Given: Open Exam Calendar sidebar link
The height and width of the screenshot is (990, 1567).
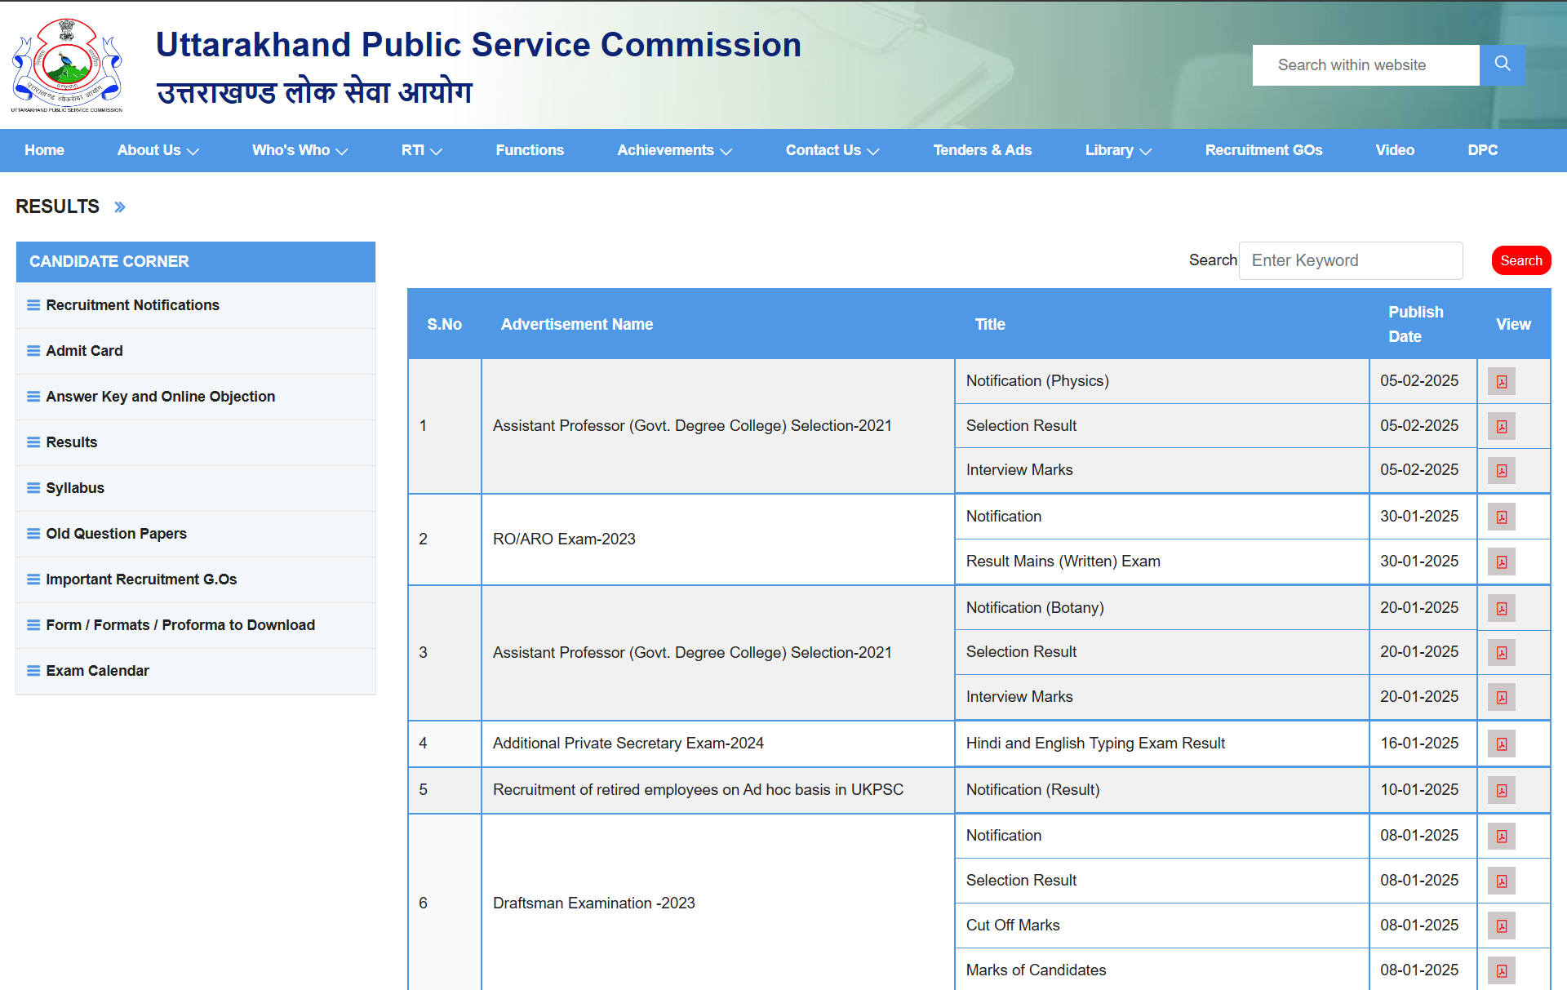Looking at the screenshot, I should (x=97, y=671).
